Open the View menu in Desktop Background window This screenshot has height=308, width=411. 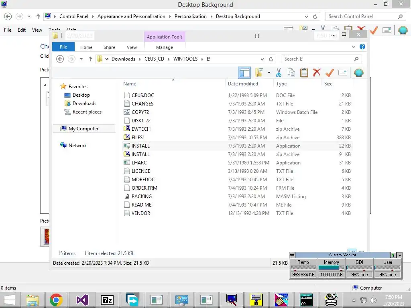click(37, 30)
